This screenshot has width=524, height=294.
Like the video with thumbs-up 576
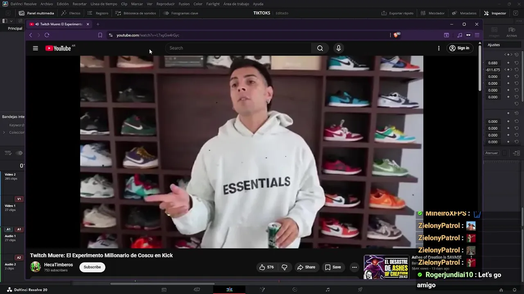pyautogui.click(x=267, y=267)
